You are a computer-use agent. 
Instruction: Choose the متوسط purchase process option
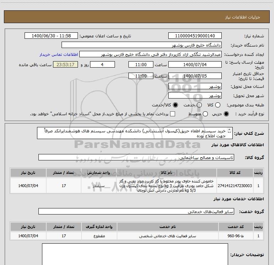pyautogui.click(x=205, y=114)
